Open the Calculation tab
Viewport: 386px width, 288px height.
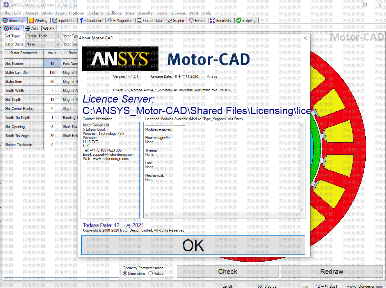[x=91, y=20]
